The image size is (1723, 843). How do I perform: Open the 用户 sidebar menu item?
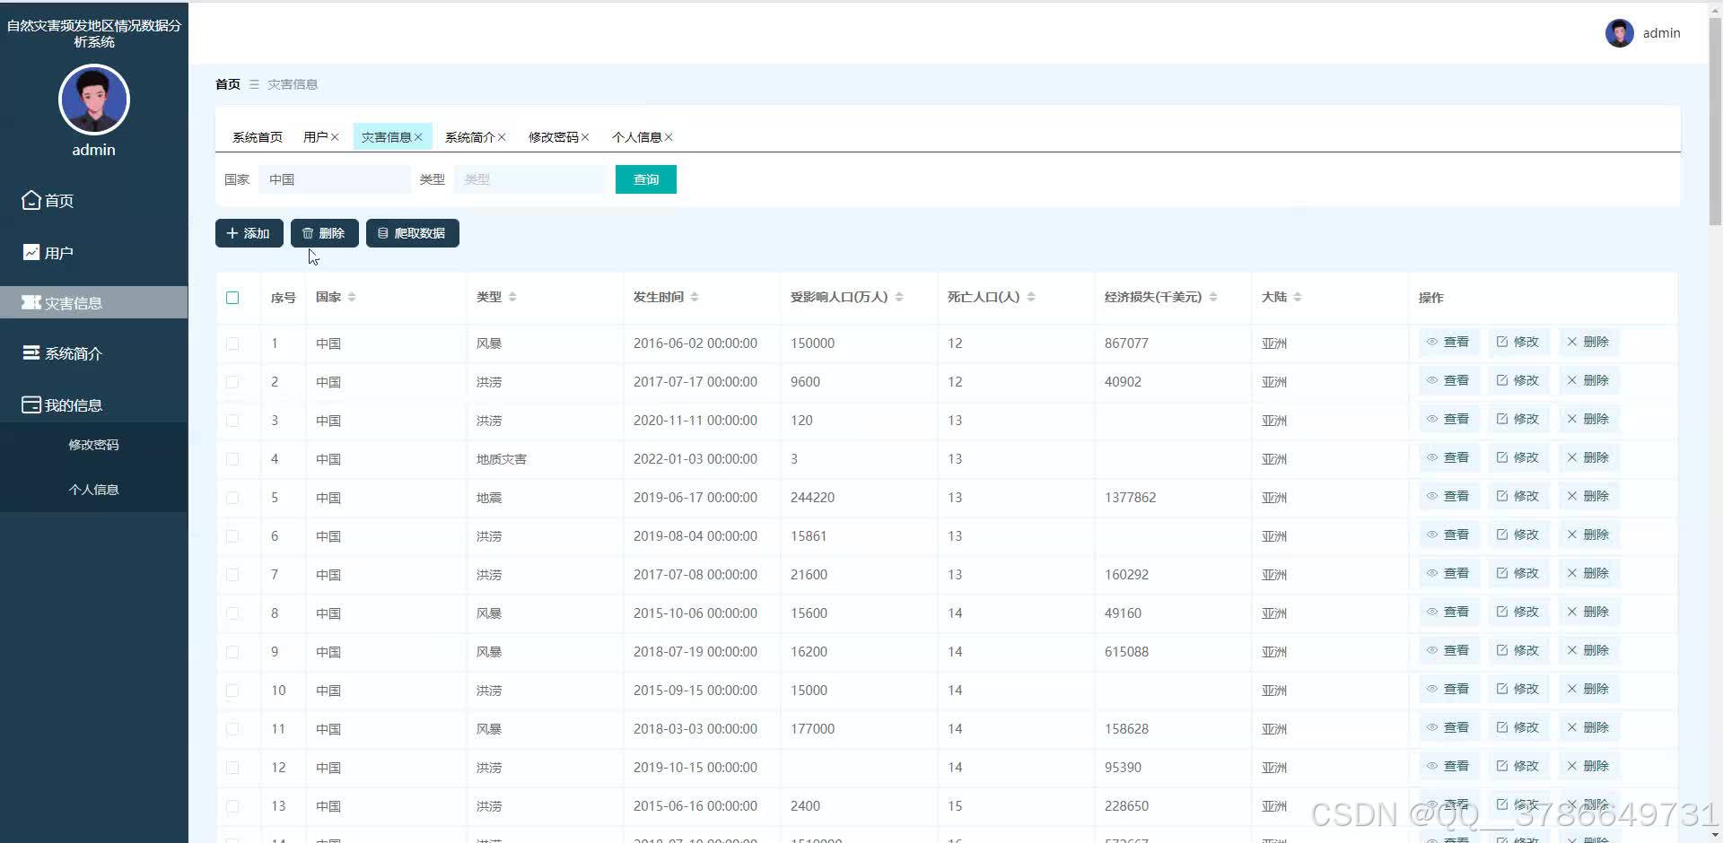[x=93, y=252]
